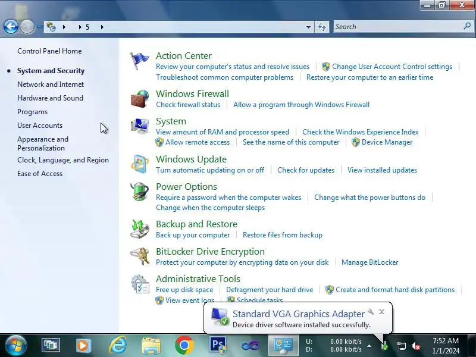Open the taskbar clock showing 7:52 AM
Viewport: 476px width, 357px height.
point(446,346)
